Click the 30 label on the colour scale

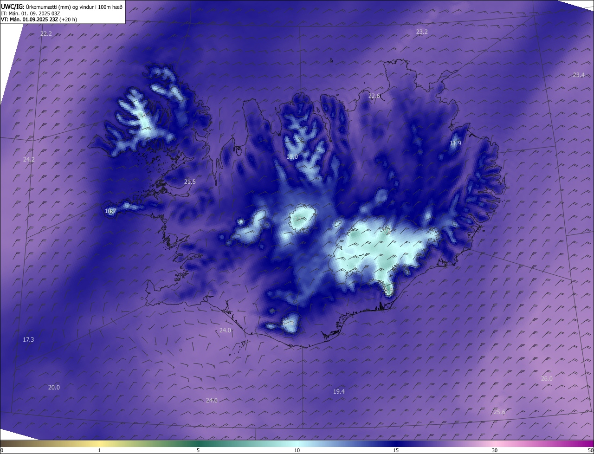tap(495, 450)
